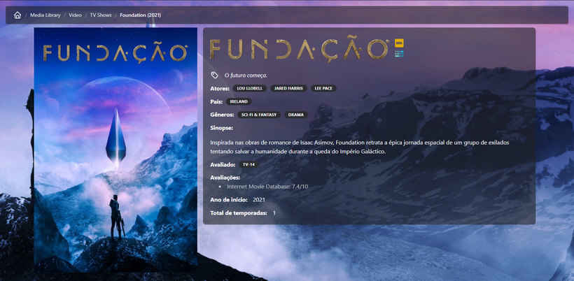This screenshot has height=281, width=574.
Task: Click the tagline tag icon
Action: point(214,75)
